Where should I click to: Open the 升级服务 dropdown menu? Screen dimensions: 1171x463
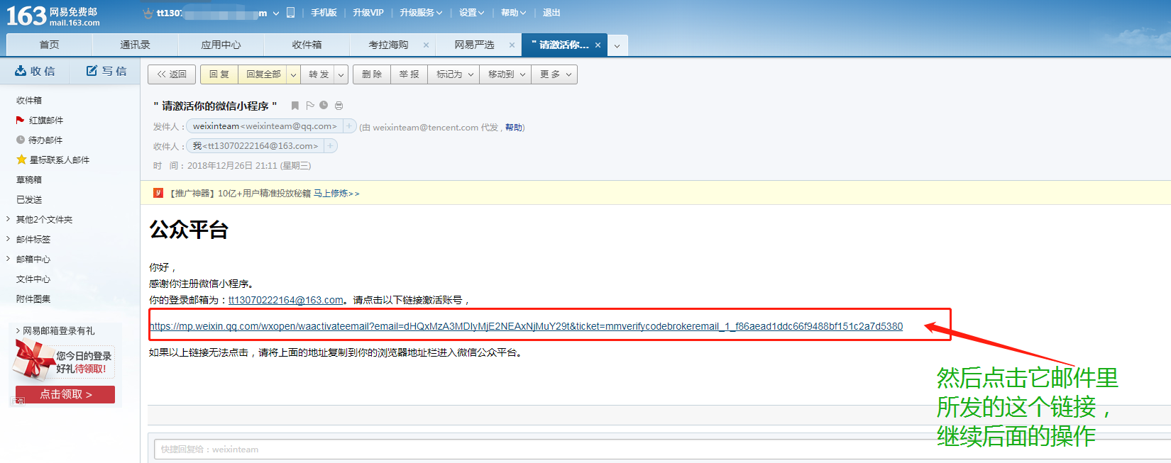click(421, 13)
